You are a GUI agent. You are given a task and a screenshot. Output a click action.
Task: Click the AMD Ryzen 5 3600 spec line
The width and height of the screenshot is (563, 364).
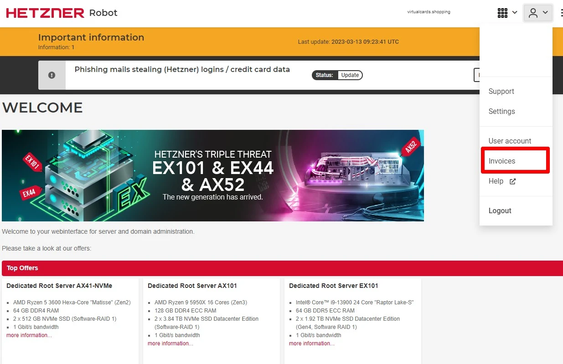(72, 302)
